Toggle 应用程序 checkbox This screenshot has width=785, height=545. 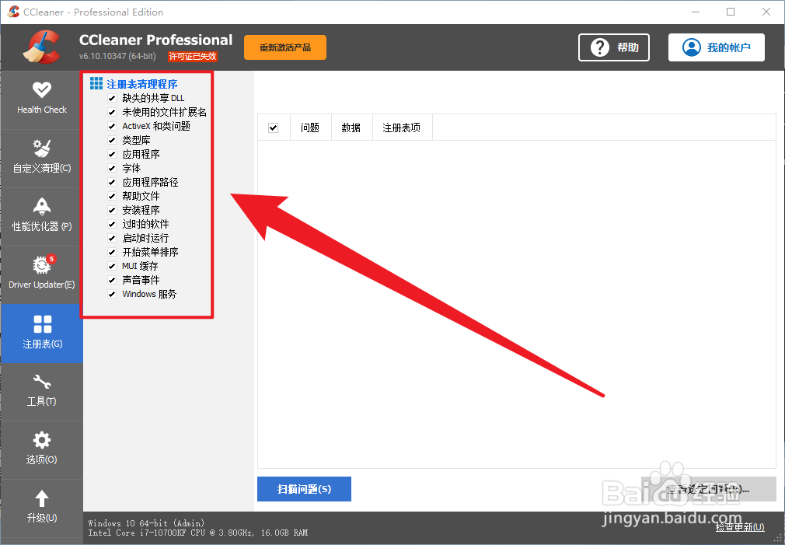coord(112,154)
